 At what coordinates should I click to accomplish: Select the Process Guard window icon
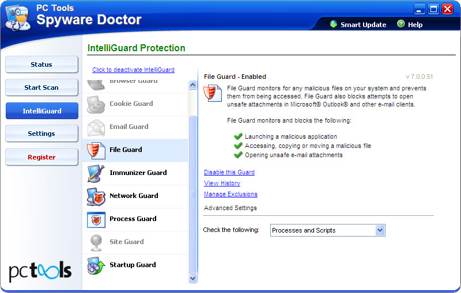point(96,220)
